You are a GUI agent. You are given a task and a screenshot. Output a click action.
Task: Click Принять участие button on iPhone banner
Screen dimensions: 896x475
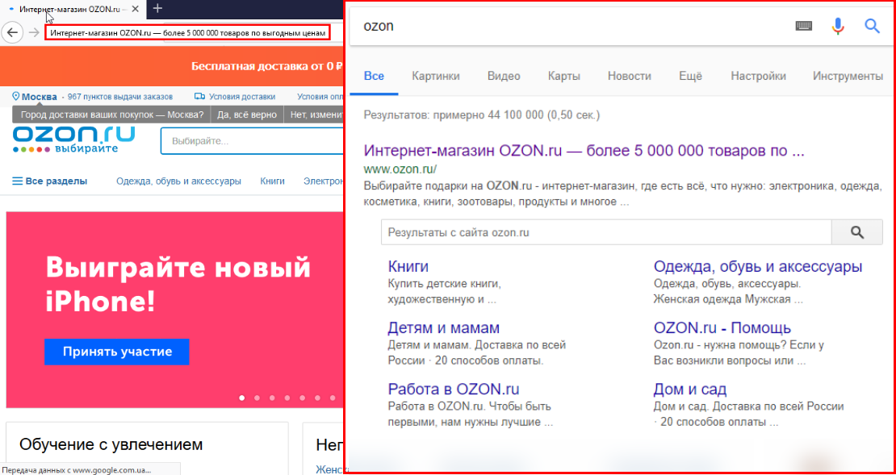(116, 352)
